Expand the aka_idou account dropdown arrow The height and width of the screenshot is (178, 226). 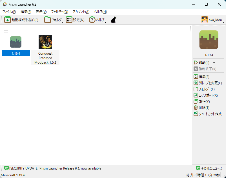(x=223, y=22)
